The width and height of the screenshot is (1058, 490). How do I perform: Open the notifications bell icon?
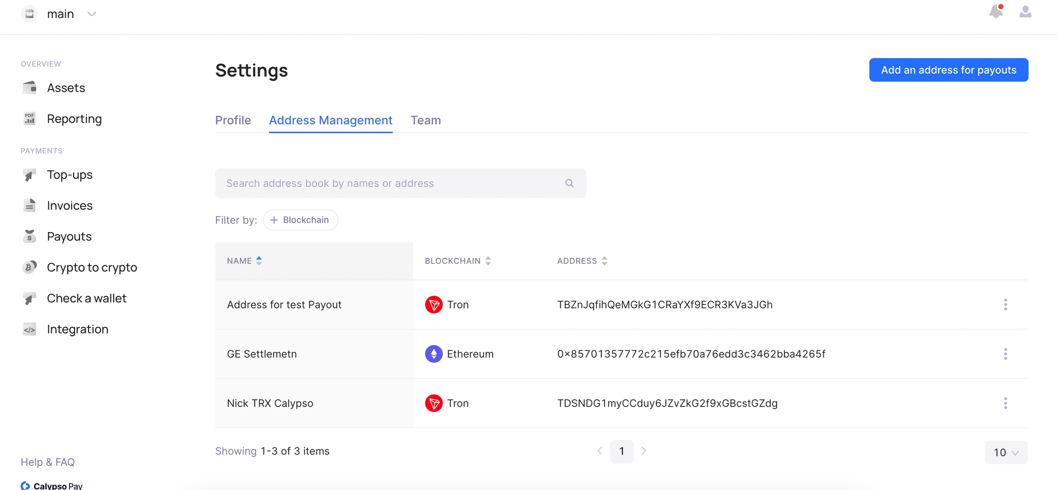point(996,12)
